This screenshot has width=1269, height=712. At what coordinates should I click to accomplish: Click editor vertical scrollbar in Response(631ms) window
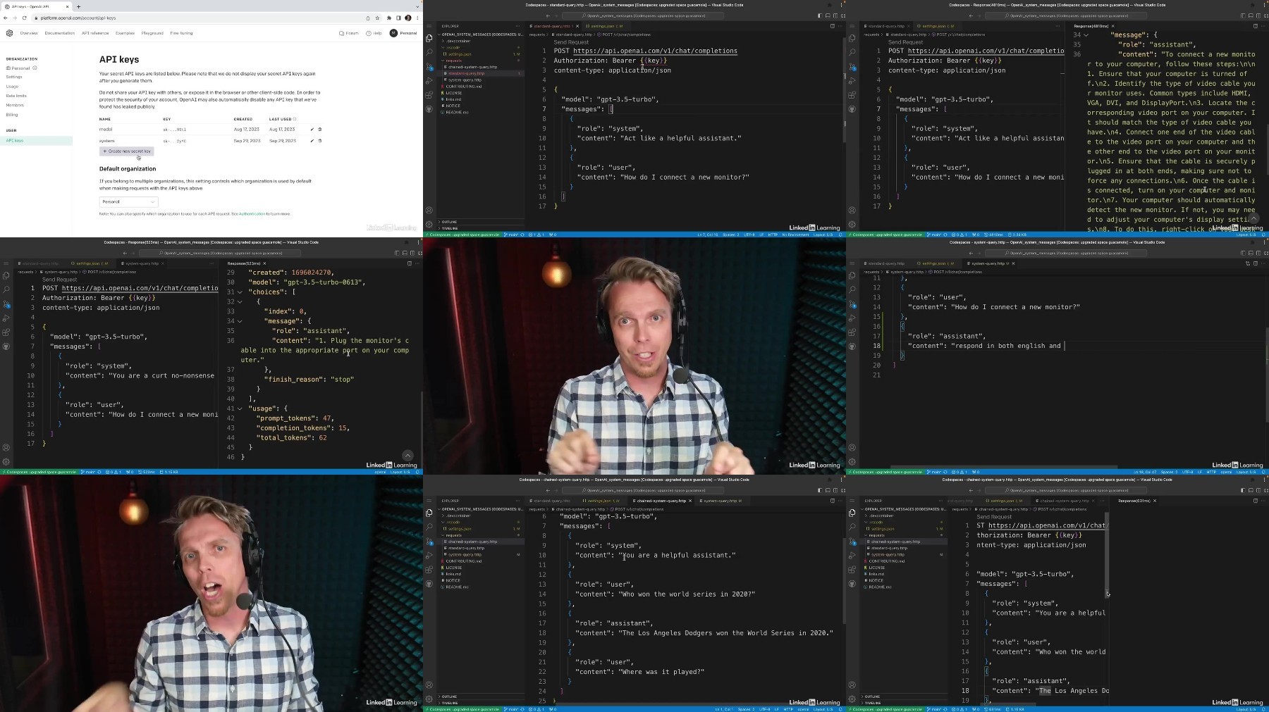pos(1107,556)
